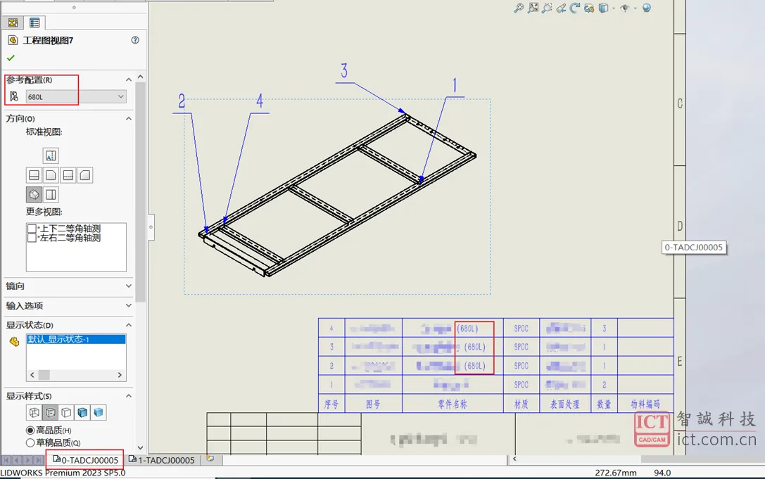Click next-sheet navigation arrow
765x479 pixels.
(28, 460)
